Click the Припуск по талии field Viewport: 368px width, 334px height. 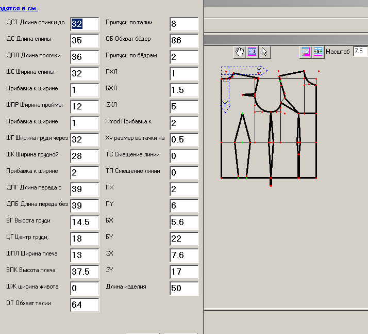coord(184,24)
